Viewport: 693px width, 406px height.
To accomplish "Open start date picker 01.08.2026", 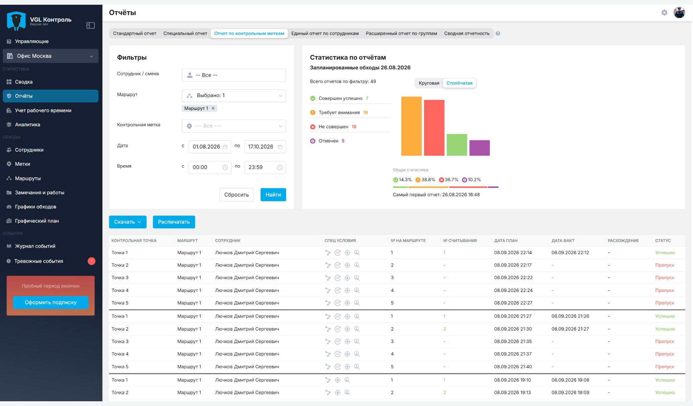I will pyautogui.click(x=210, y=147).
